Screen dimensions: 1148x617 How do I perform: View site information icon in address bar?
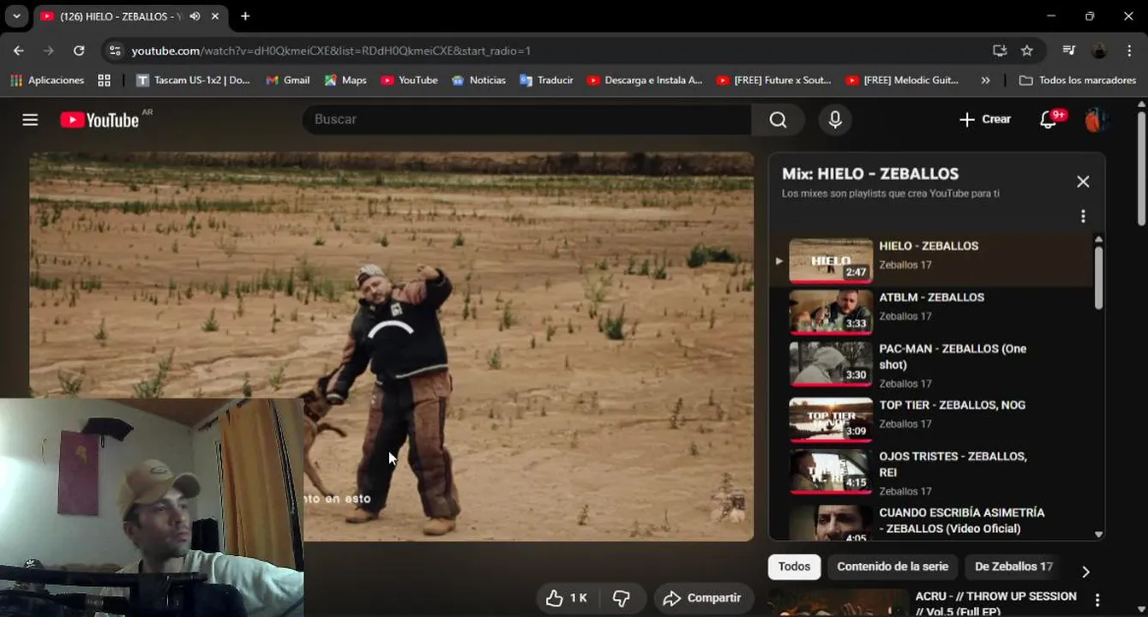115,51
